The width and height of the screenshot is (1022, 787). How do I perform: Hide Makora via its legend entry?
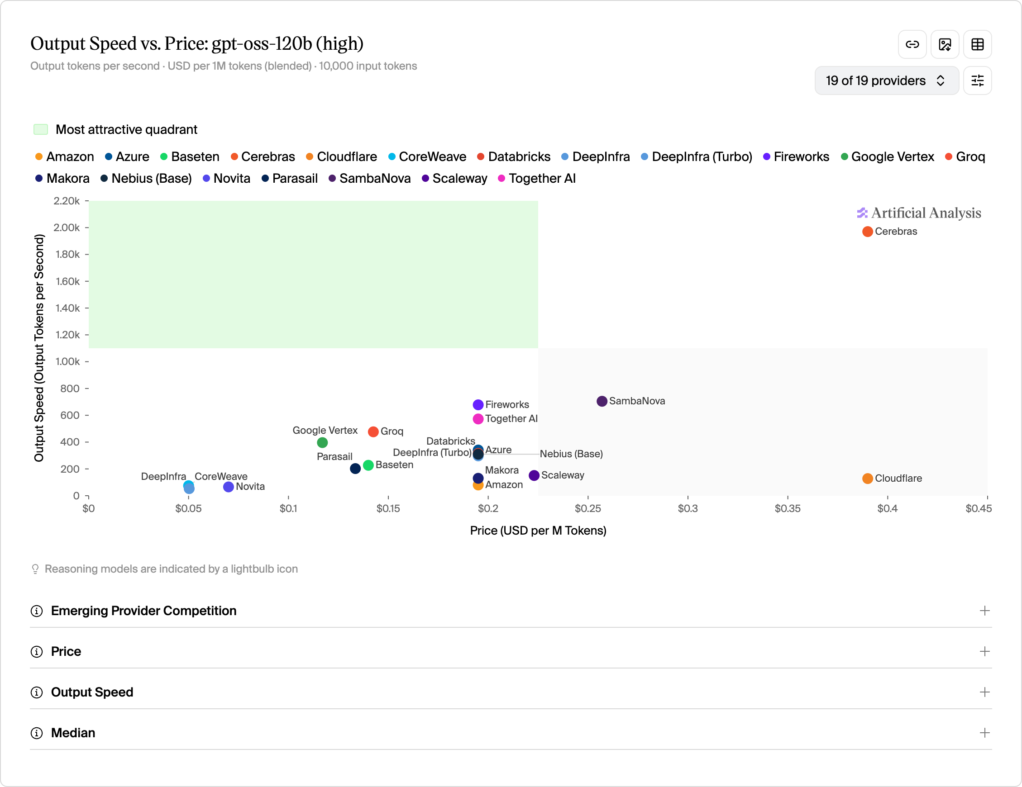tap(63, 178)
